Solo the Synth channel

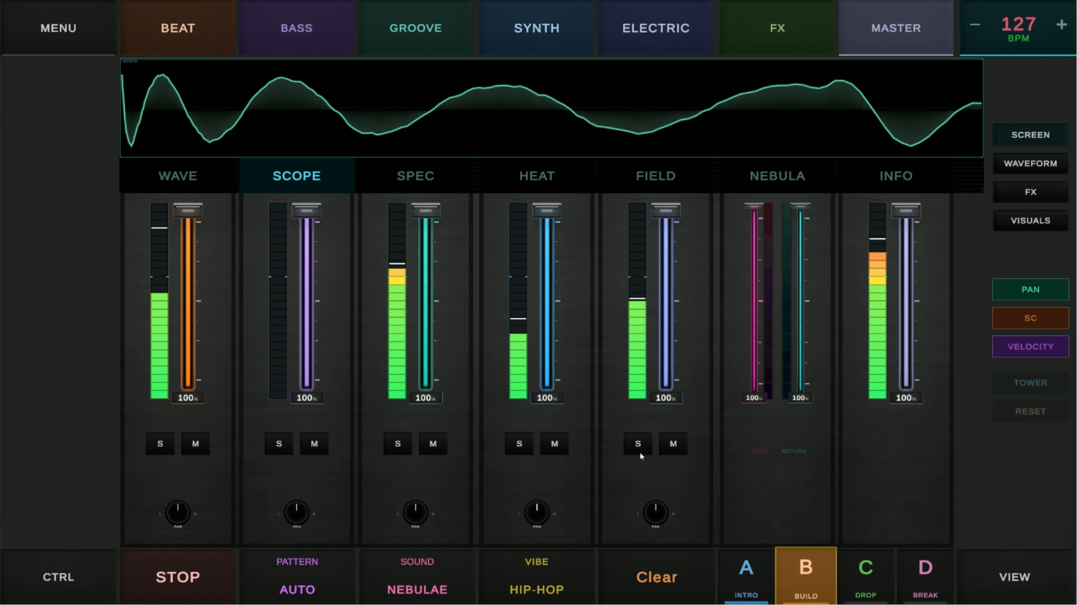pyautogui.click(x=520, y=444)
